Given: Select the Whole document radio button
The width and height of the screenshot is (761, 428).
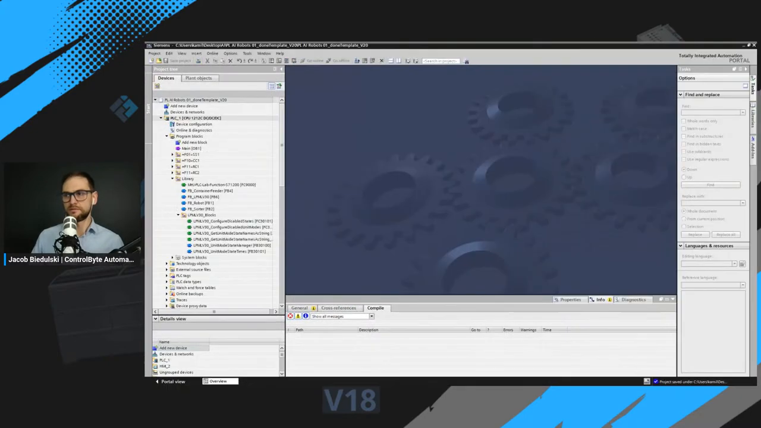Looking at the screenshot, I should click(684, 211).
